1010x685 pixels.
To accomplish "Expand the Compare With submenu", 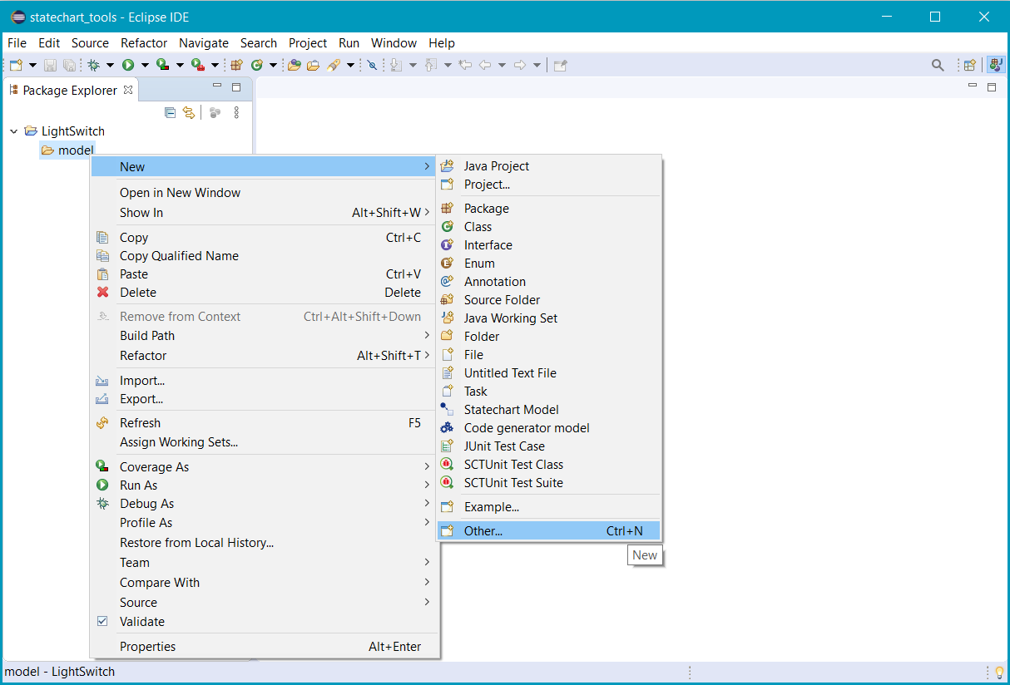I will (x=264, y=583).
